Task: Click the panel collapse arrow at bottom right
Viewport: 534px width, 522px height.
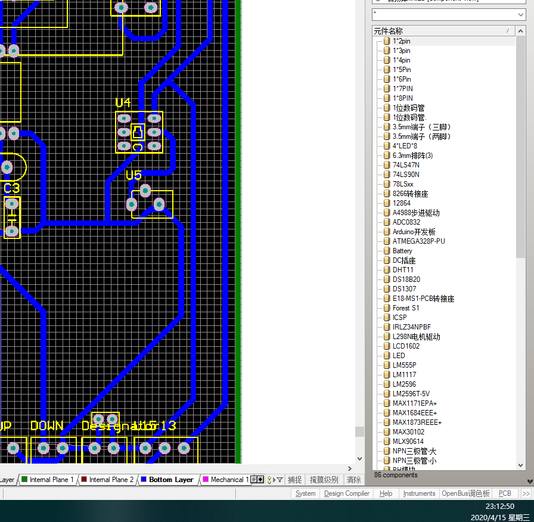Action: pyautogui.click(x=530, y=481)
